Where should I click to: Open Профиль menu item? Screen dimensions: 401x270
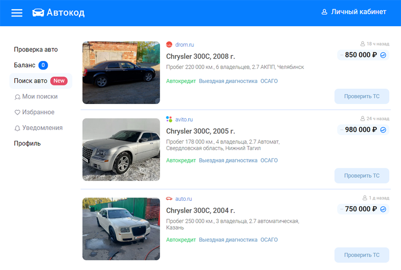pyautogui.click(x=27, y=143)
